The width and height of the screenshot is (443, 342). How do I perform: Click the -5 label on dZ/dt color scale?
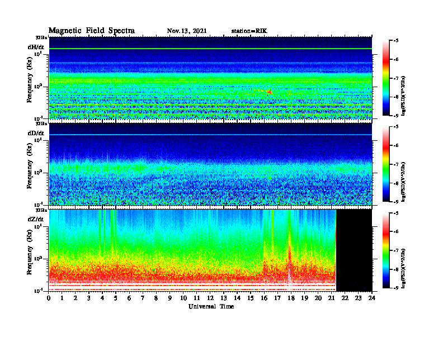point(396,213)
